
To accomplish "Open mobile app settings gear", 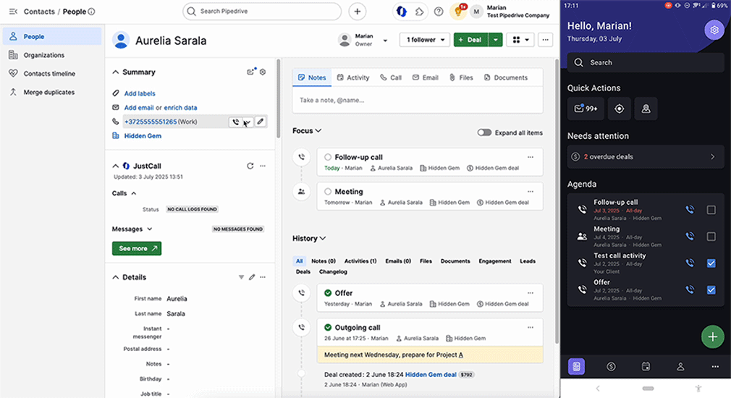I will click(714, 30).
